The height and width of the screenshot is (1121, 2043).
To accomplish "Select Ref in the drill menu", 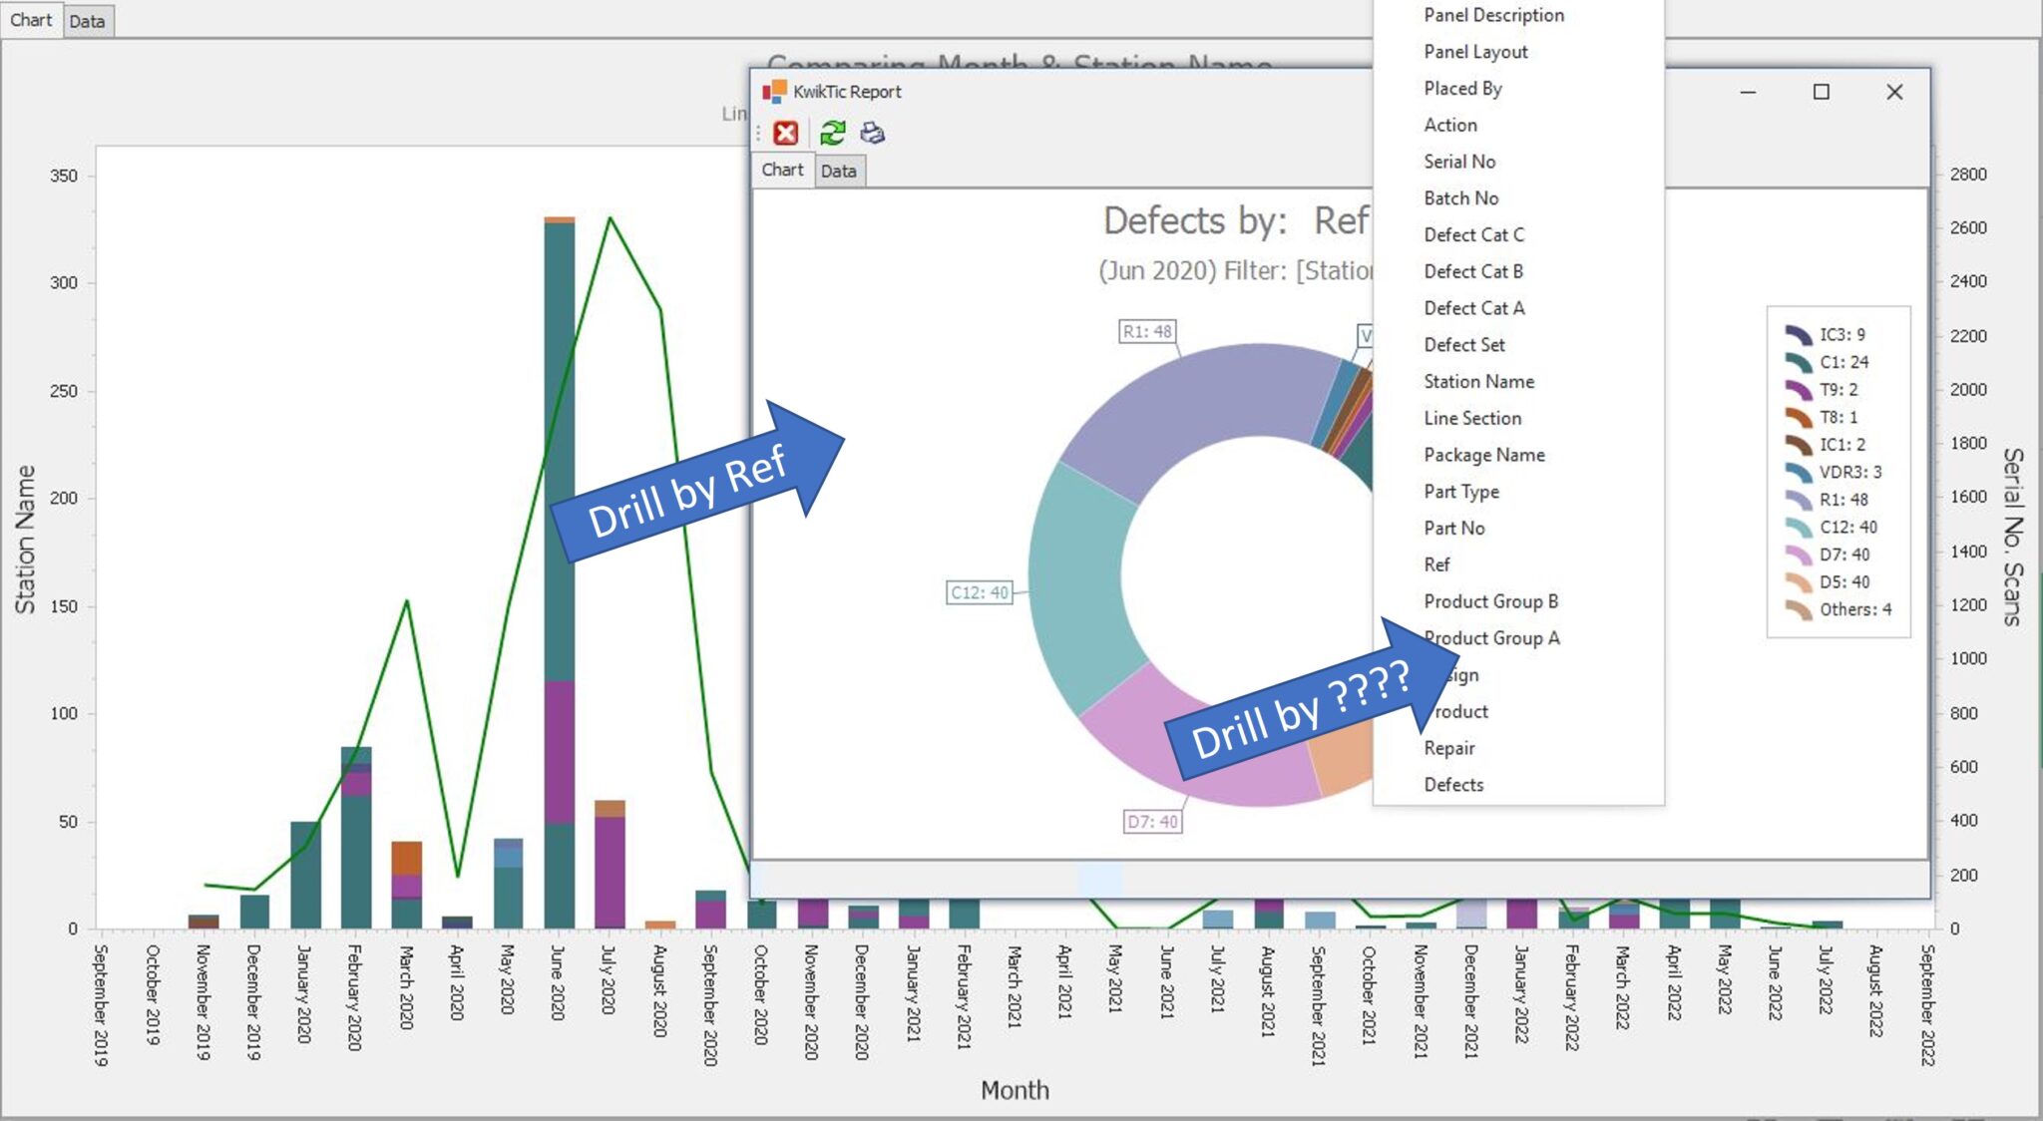I will click(x=1436, y=564).
